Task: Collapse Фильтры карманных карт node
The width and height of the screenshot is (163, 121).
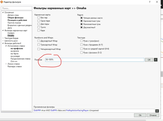Action: pos(3,31)
